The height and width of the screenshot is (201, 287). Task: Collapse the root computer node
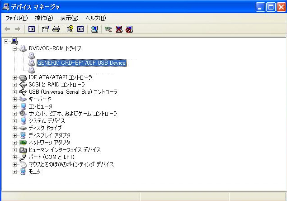tap(6, 41)
